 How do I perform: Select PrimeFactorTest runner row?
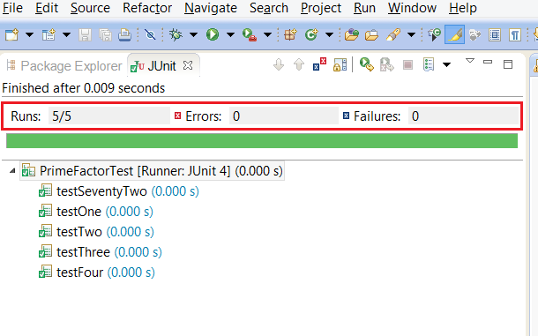pos(153,170)
